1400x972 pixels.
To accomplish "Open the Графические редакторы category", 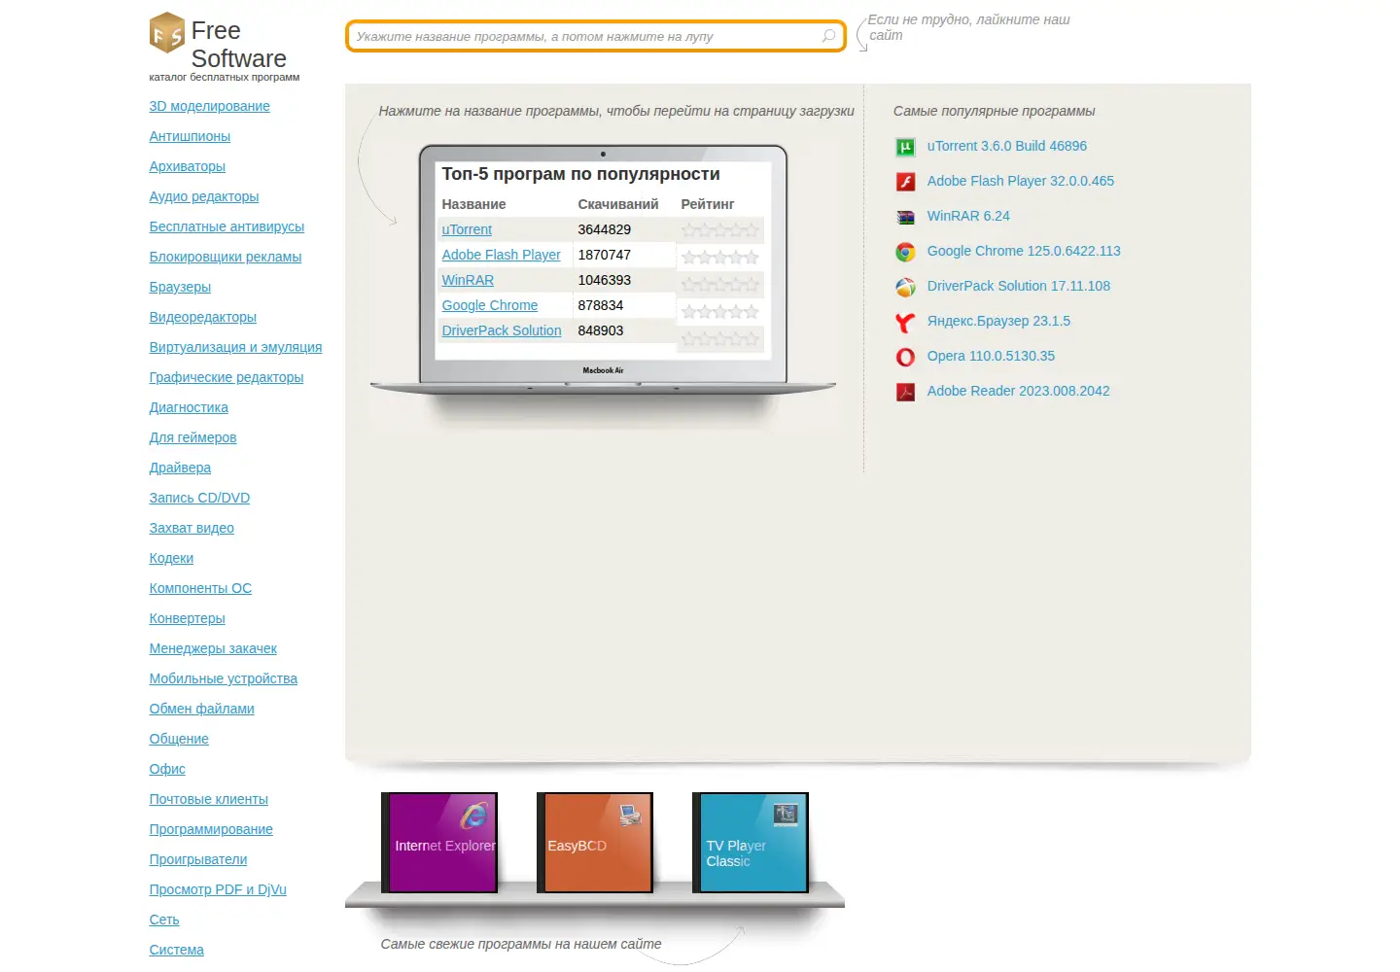I will 227,377.
